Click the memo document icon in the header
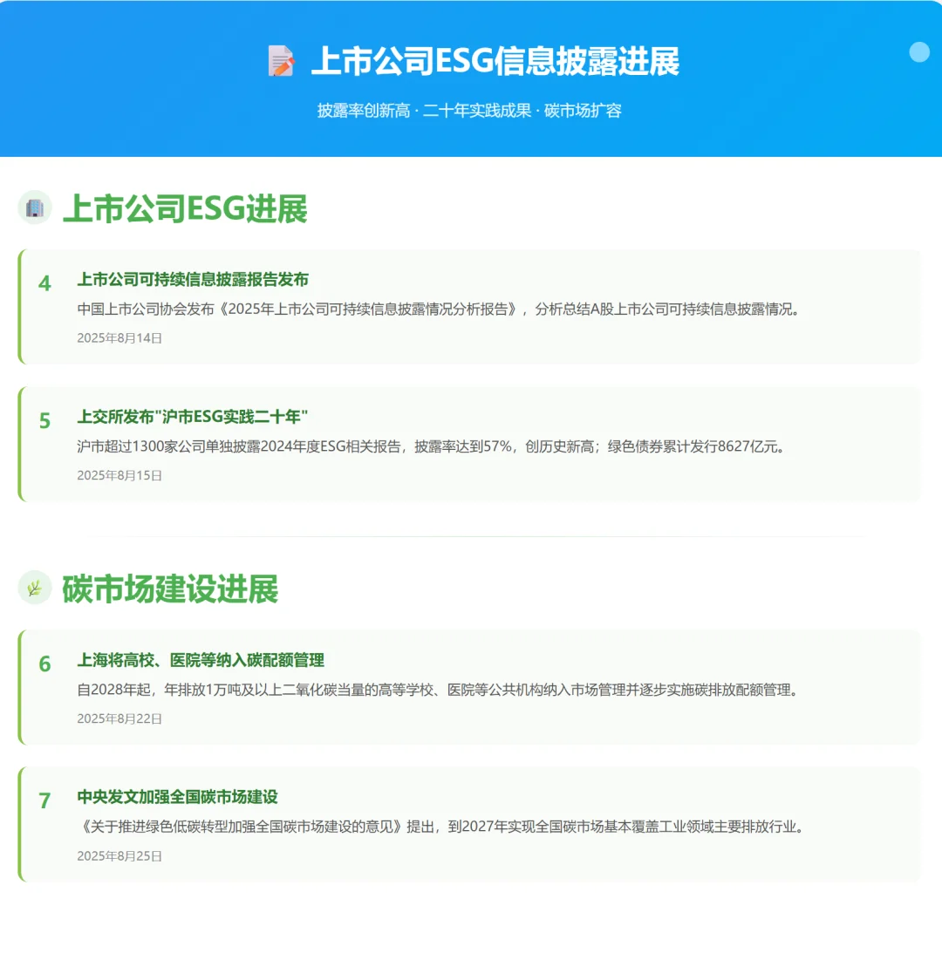 coord(280,62)
